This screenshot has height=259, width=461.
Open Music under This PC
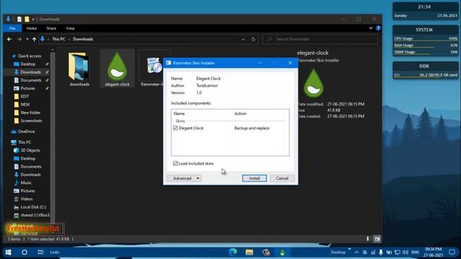pyautogui.click(x=26, y=183)
